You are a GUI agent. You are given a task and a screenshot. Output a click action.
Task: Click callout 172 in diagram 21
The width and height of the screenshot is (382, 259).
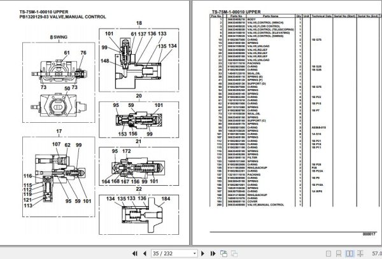127,151
